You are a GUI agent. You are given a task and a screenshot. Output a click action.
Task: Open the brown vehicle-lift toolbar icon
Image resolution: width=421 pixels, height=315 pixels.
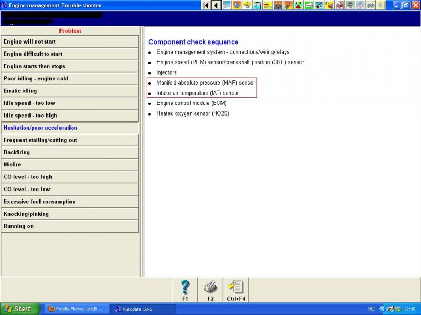[x=278, y=5]
